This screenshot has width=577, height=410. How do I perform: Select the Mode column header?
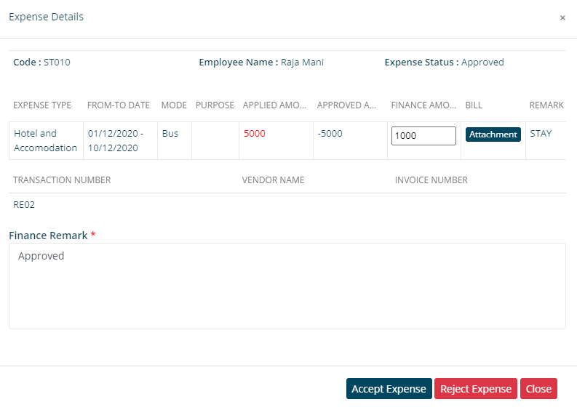click(x=174, y=105)
